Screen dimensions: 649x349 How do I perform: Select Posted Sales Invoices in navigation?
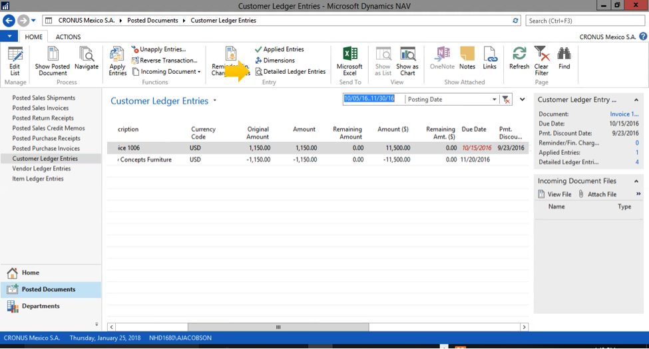(x=40, y=108)
